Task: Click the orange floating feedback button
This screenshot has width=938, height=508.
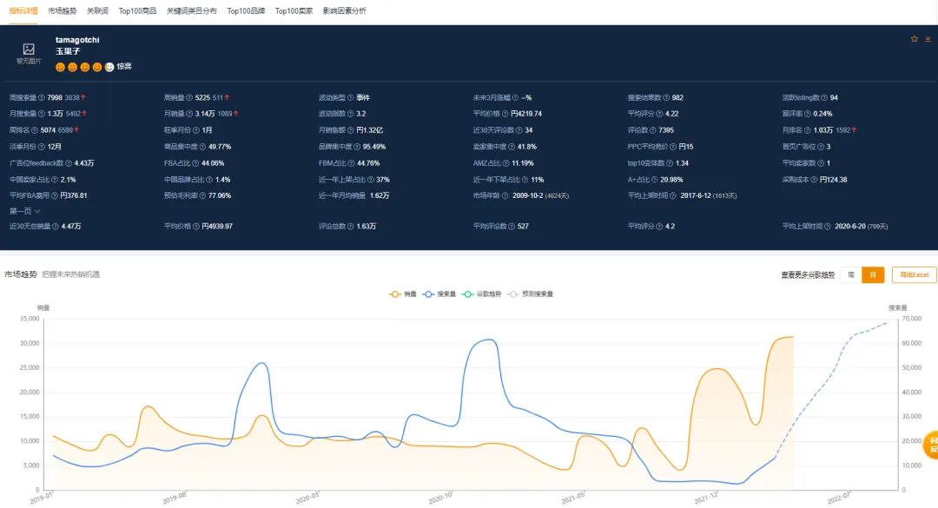Action: [931, 445]
